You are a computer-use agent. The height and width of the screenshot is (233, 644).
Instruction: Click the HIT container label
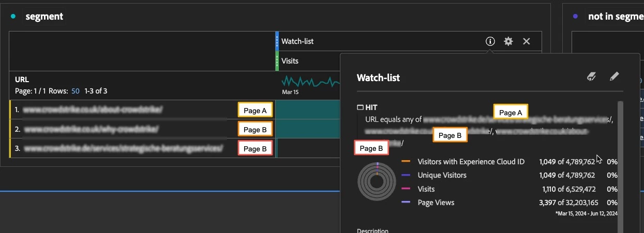[x=371, y=107]
